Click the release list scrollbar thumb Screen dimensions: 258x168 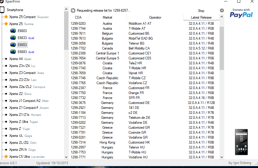tap(222, 48)
